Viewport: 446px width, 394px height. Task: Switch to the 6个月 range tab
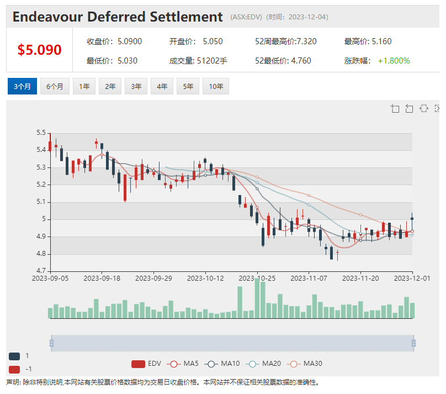tap(55, 86)
